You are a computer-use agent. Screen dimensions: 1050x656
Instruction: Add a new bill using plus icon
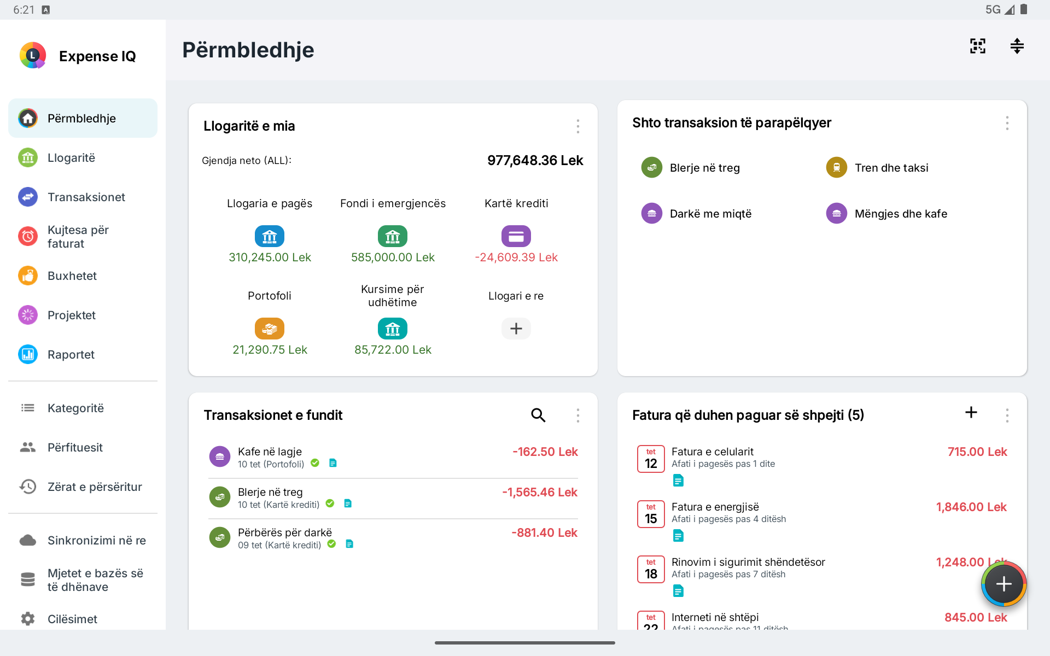pos(971,412)
